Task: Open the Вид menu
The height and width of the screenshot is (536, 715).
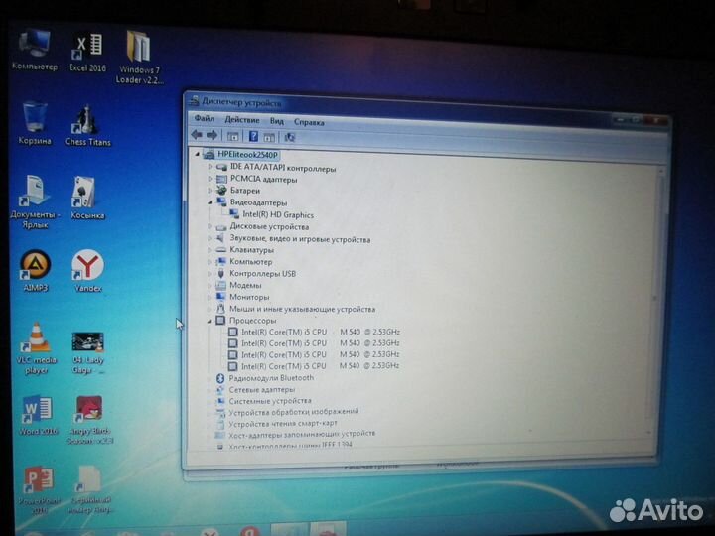Action: [277, 121]
